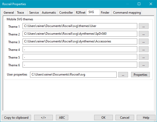The width and height of the screenshot is (157, 122).
Task: Click the browse button beside Theme 4
Action: (x=144, y=49)
